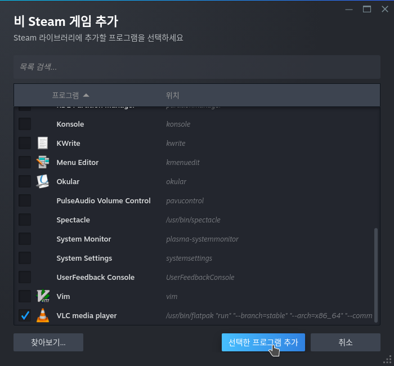Click 선택한 프로그램 추가 button
Viewport: 394px width, 366px height.
(x=263, y=342)
